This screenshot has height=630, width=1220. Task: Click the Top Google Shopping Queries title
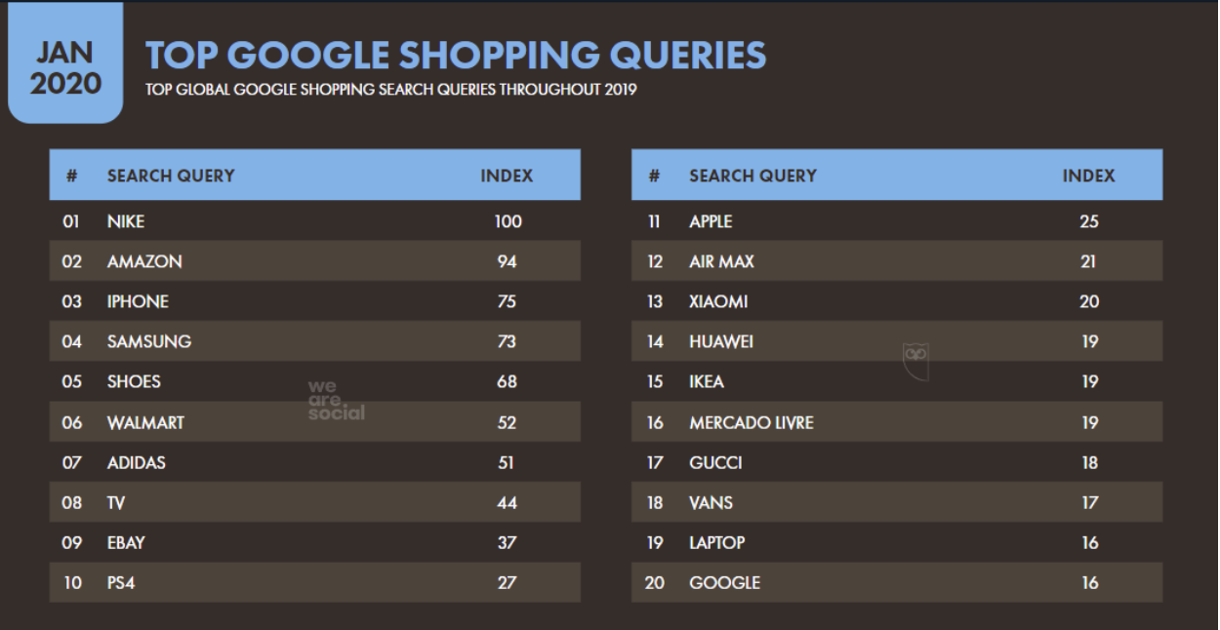(x=456, y=55)
